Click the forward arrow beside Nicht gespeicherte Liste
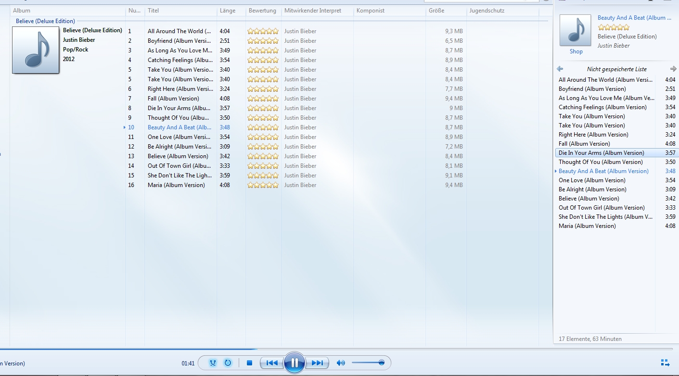Screen dimensions: 679x376 (x=673, y=69)
